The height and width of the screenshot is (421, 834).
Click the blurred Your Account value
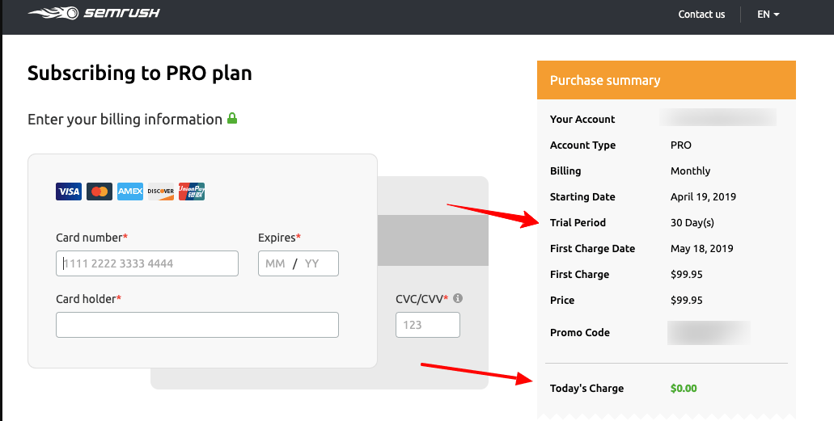(718, 117)
